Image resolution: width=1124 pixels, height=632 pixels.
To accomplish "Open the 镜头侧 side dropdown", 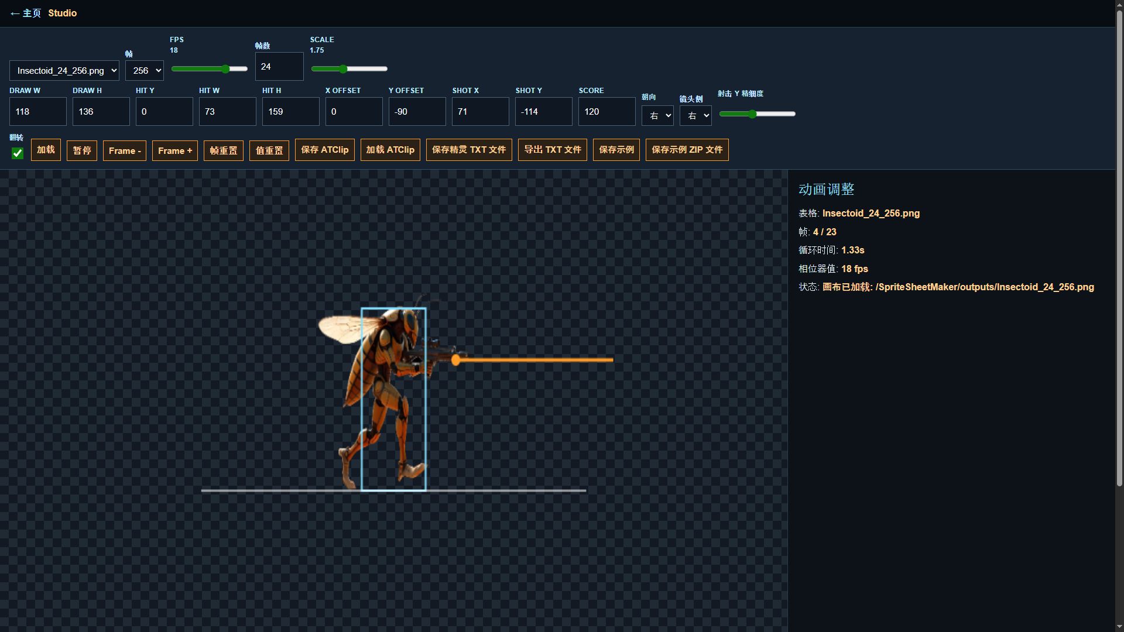I will pos(695,116).
